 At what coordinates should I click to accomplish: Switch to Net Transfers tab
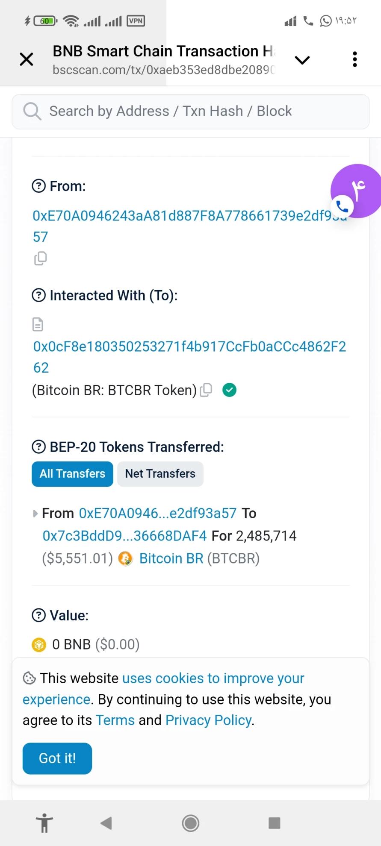(160, 474)
